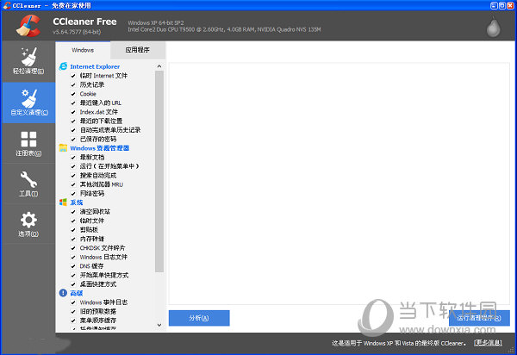Click the cleaning list scrollbar up arrow
The height and width of the screenshot is (355, 517).
pyautogui.click(x=159, y=66)
